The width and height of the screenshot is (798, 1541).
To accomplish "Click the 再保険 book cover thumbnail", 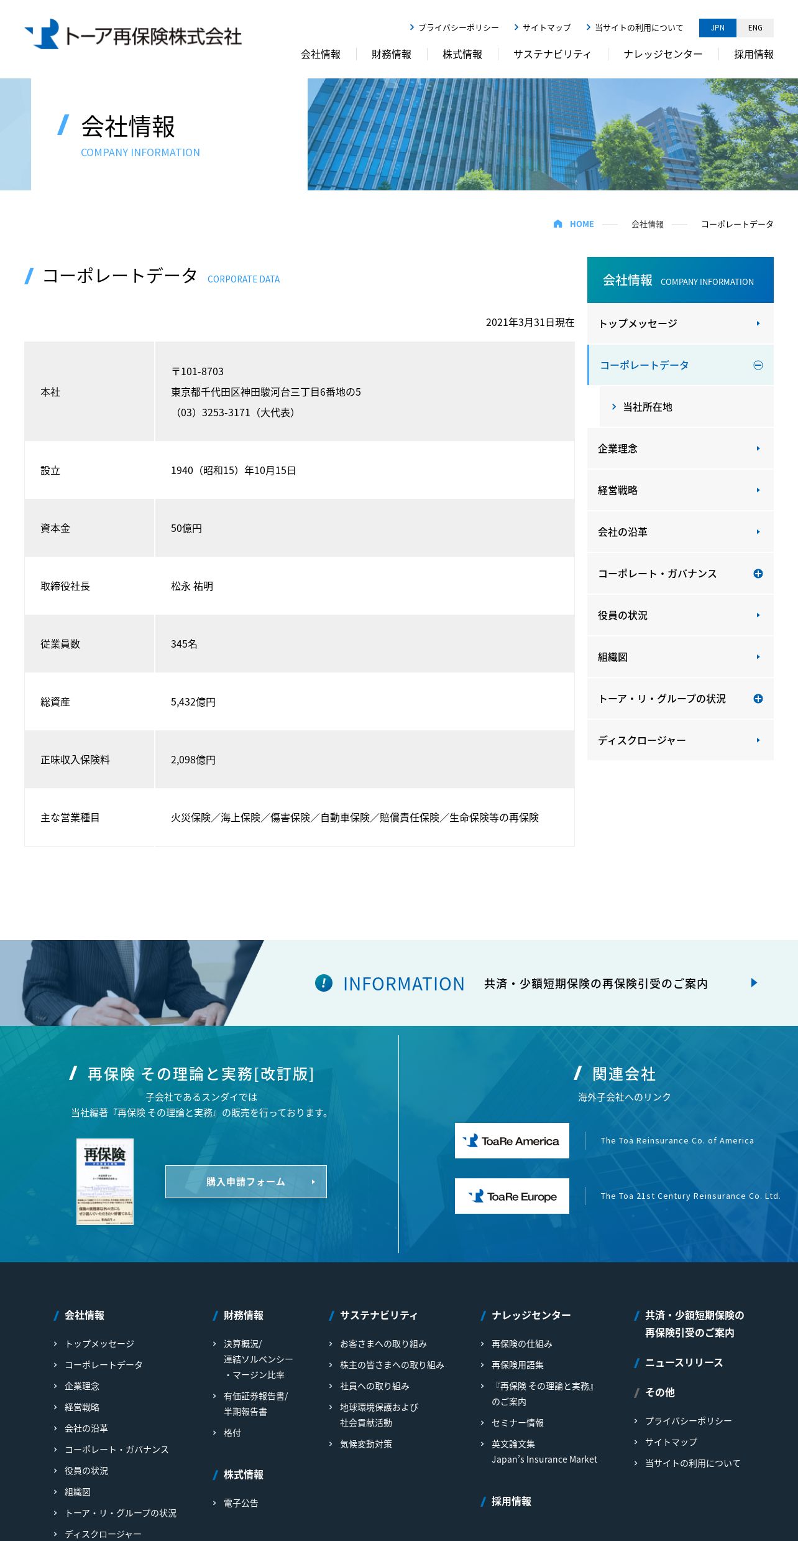I will pos(105,1181).
